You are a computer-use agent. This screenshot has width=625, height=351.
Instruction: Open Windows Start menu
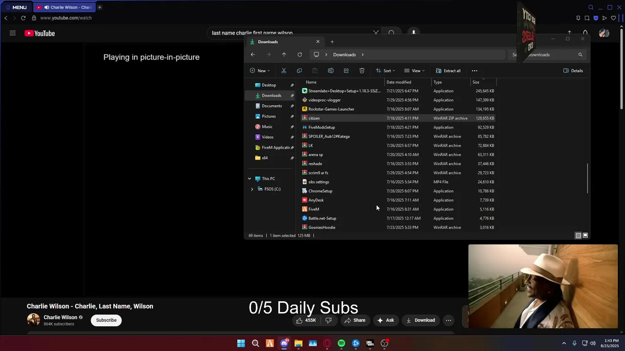[241, 343]
